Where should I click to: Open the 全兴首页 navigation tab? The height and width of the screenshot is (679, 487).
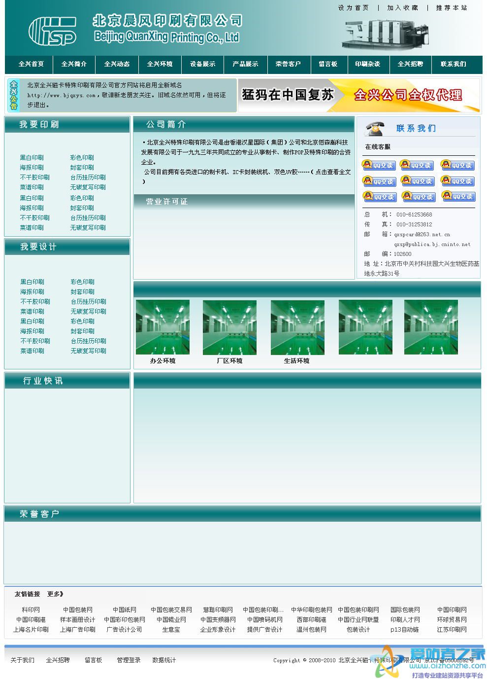click(31, 64)
